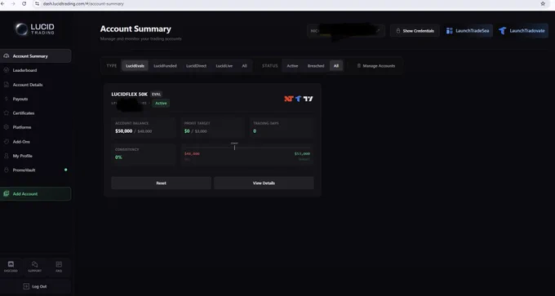Select the PromoVault lock icon

6,170
